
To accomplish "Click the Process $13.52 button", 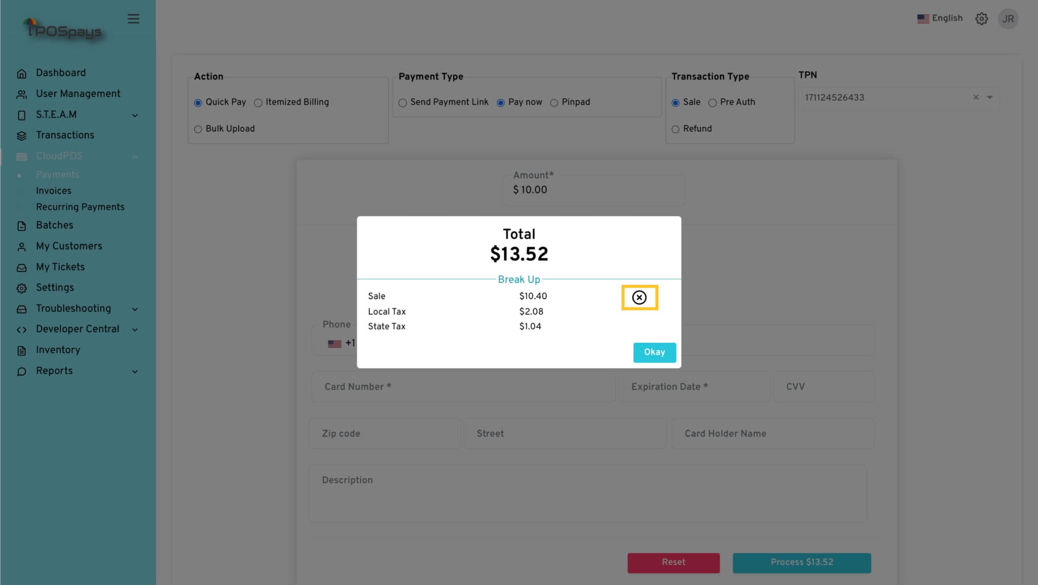I will 802,563.
